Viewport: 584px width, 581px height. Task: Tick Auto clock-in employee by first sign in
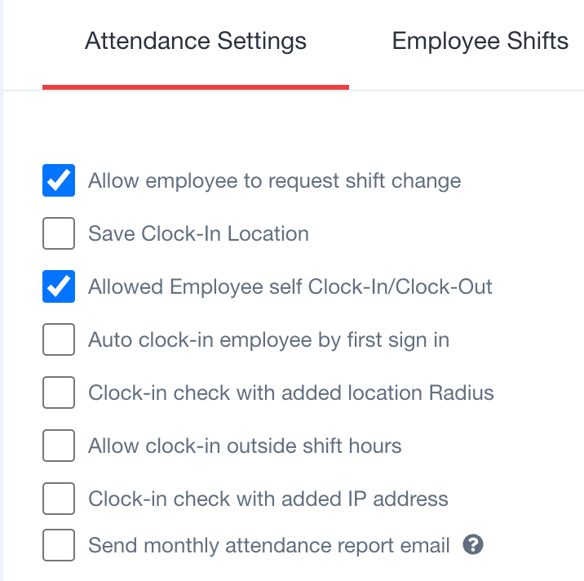coord(59,339)
